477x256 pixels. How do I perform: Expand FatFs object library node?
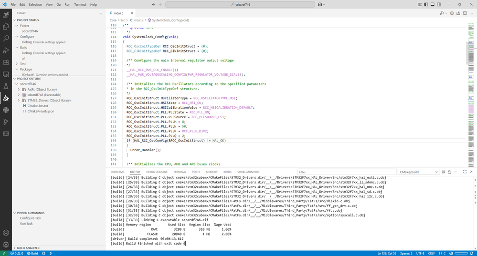(x=19, y=89)
